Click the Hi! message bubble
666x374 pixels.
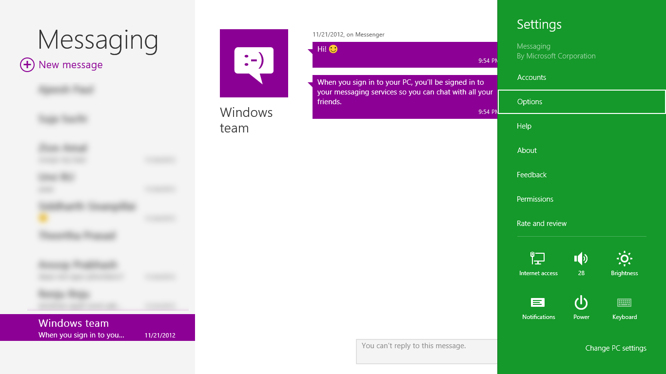[x=405, y=55]
